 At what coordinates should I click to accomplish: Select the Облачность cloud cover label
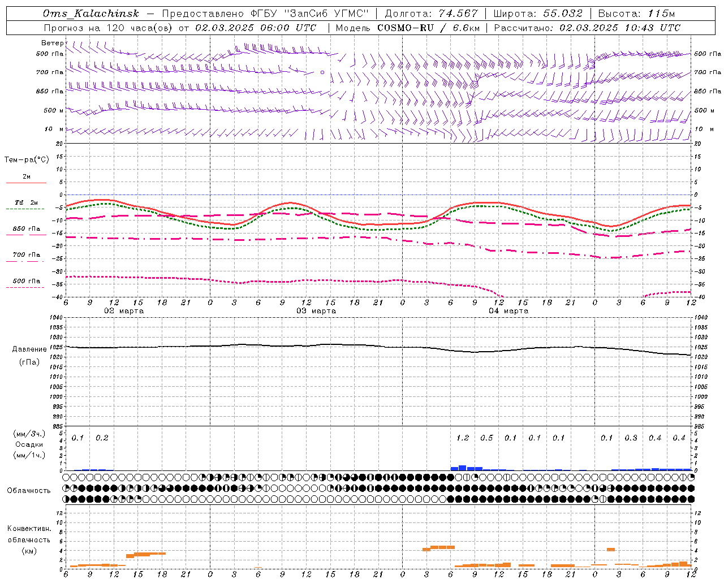pos(29,490)
